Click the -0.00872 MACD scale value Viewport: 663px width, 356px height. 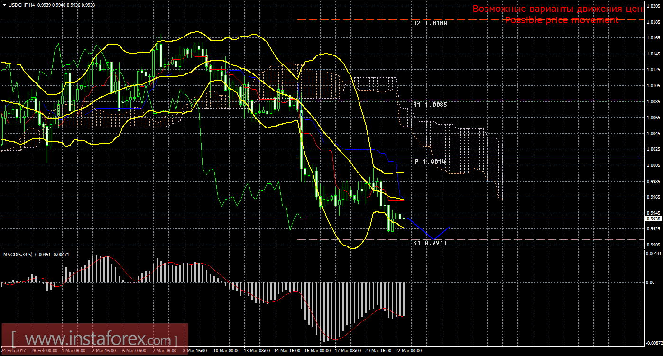[x=653, y=342]
